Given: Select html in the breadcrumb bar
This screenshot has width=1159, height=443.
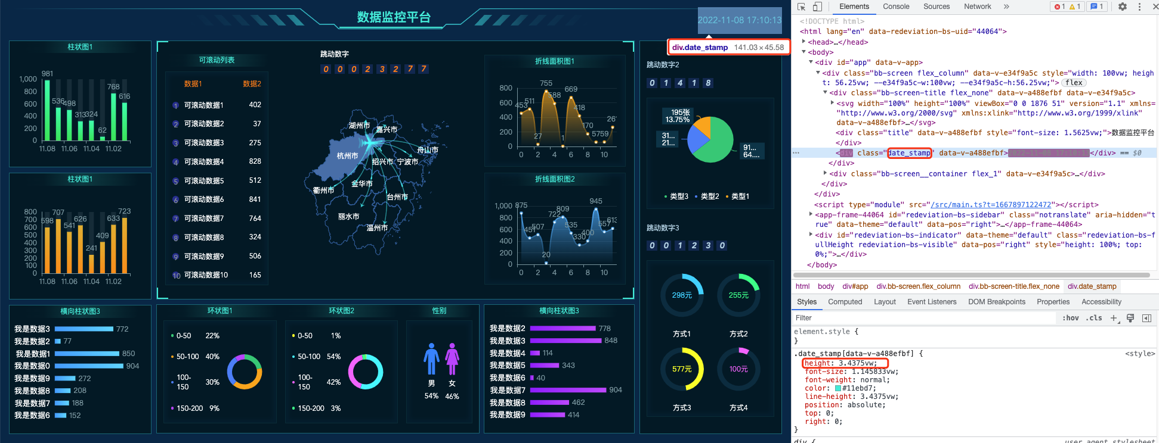Looking at the screenshot, I should tap(802, 286).
